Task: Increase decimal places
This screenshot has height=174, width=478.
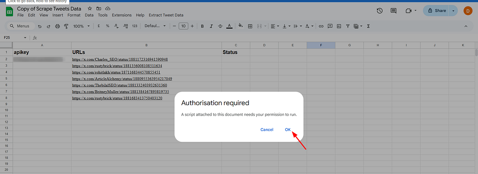Action: tap(125, 26)
